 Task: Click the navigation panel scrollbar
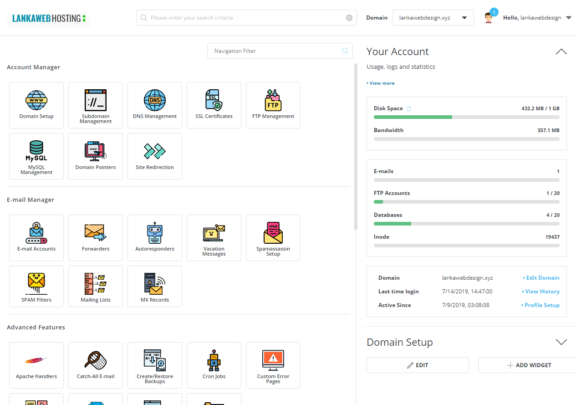[356, 147]
